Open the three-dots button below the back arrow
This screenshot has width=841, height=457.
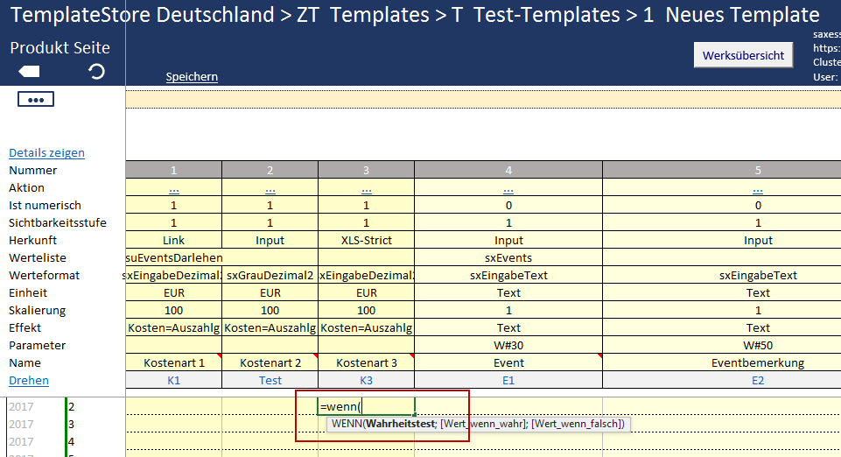[36, 100]
